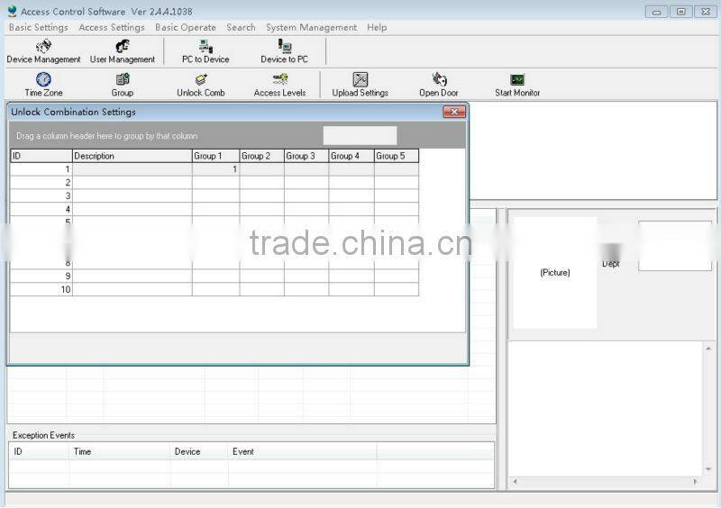The width and height of the screenshot is (721, 508).
Task: Open the Unlock Comb tool
Action: click(x=201, y=85)
